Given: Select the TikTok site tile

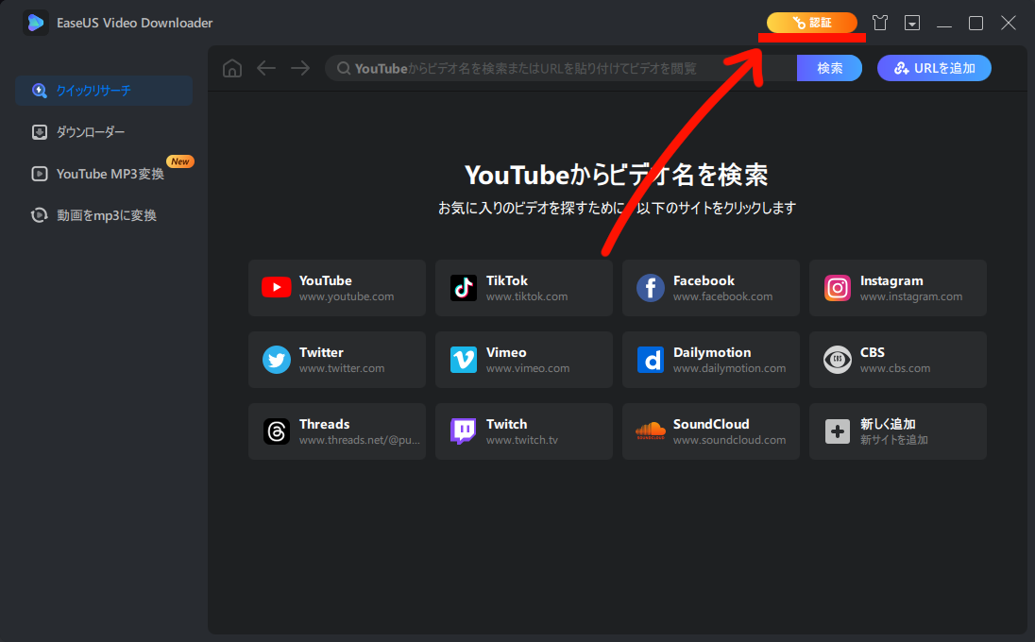Looking at the screenshot, I should pyautogui.click(x=523, y=288).
